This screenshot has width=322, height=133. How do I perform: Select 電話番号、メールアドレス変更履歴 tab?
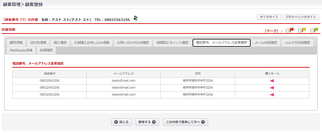coord(221,43)
